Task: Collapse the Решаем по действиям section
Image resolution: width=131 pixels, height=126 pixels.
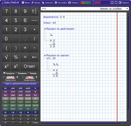Action: pyautogui.click(x=45, y=29)
